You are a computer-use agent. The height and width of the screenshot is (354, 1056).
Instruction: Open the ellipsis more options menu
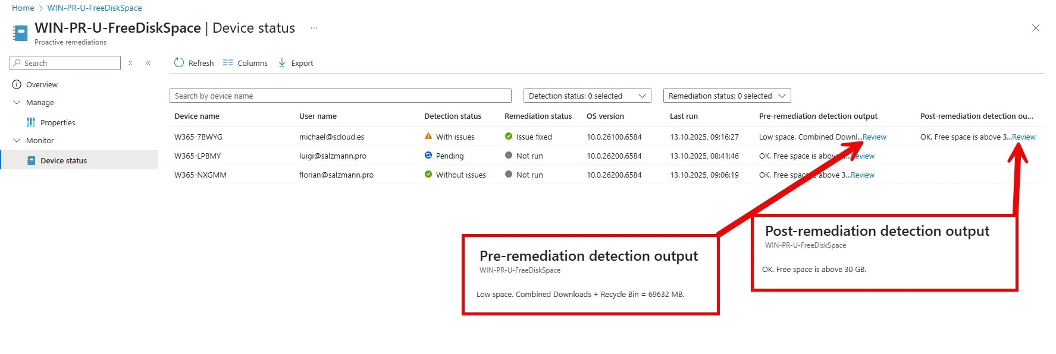[x=314, y=28]
